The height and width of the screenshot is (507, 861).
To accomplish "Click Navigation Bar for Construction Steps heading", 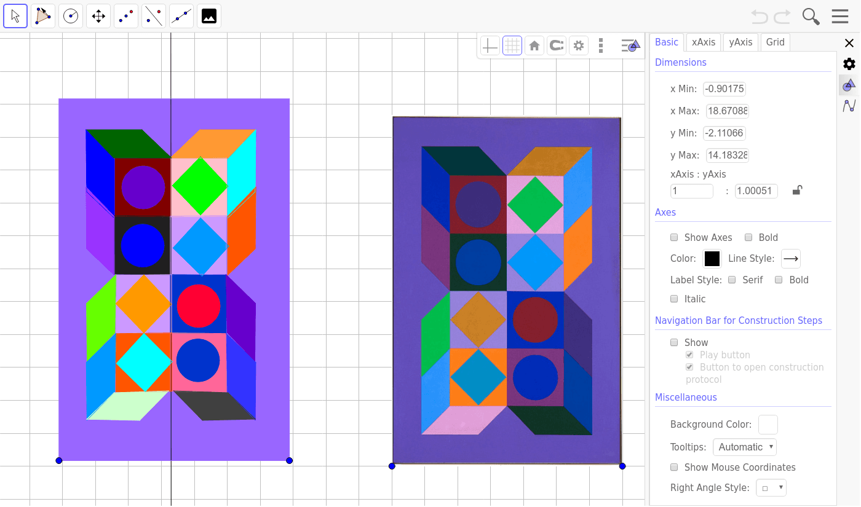I will pos(739,320).
